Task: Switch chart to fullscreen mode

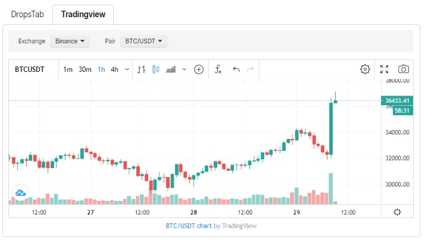Action: pyautogui.click(x=384, y=70)
